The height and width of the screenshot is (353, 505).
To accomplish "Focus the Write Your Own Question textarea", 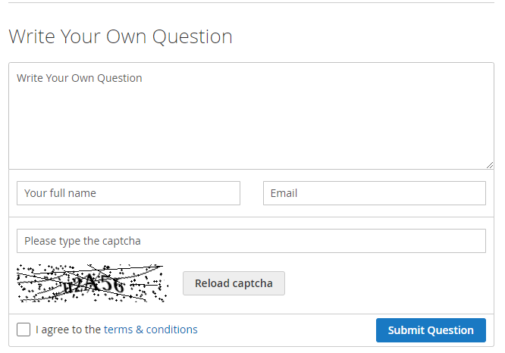I will (x=251, y=116).
